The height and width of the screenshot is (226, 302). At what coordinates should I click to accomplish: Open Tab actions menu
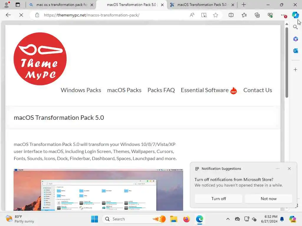(17, 5)
